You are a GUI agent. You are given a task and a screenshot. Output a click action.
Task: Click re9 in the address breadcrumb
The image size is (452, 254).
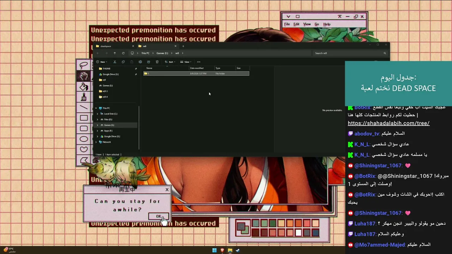point(177,53)
